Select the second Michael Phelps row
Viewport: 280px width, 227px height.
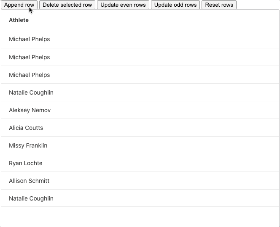[140, 57]
